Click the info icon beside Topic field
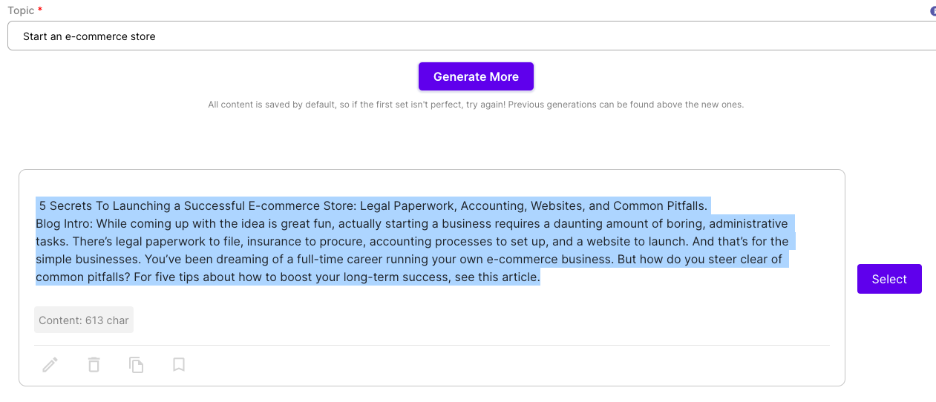Image resolution: width=936 pixels, height=402 pixels. (x=932, y=11)
